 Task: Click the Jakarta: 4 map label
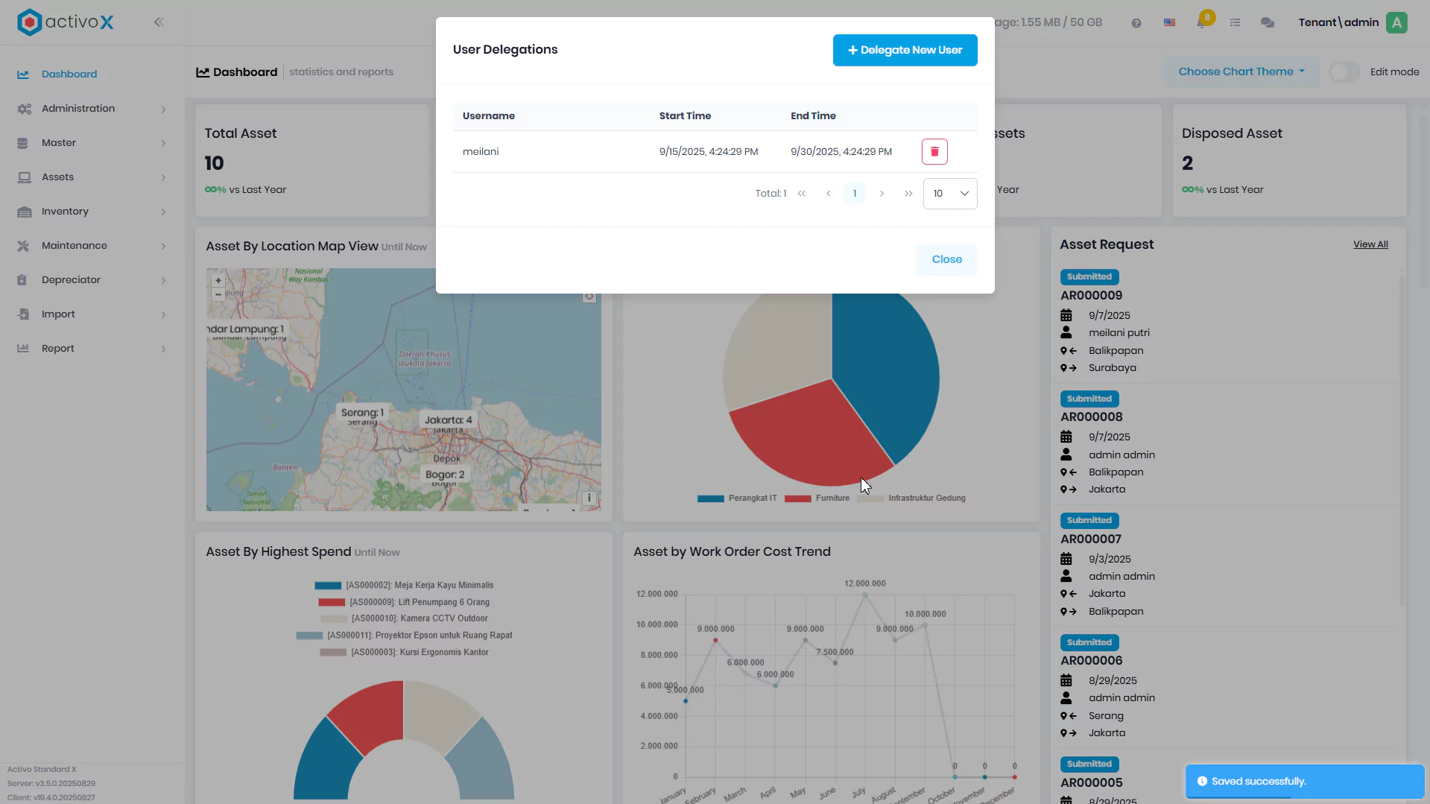click(448, 420)
